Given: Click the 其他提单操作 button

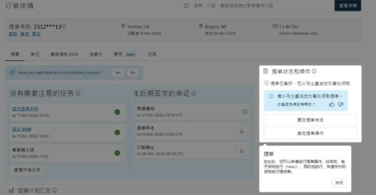Looking at the screenshot, I should click(310, 133).
